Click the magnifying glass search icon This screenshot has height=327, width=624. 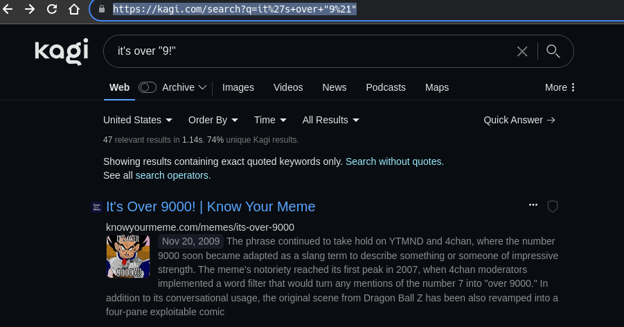[x=553, y=51]
